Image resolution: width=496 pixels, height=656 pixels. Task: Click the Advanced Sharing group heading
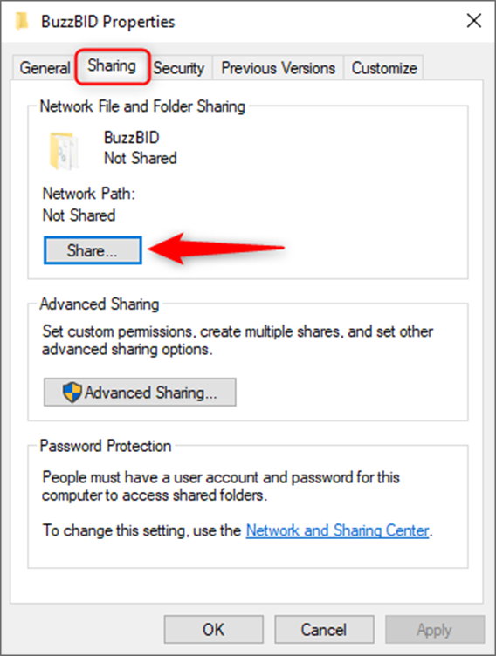pos(100,304)
